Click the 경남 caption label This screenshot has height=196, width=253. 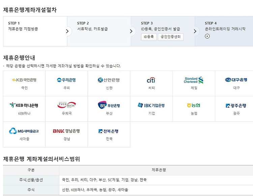(x=67, y=139)
